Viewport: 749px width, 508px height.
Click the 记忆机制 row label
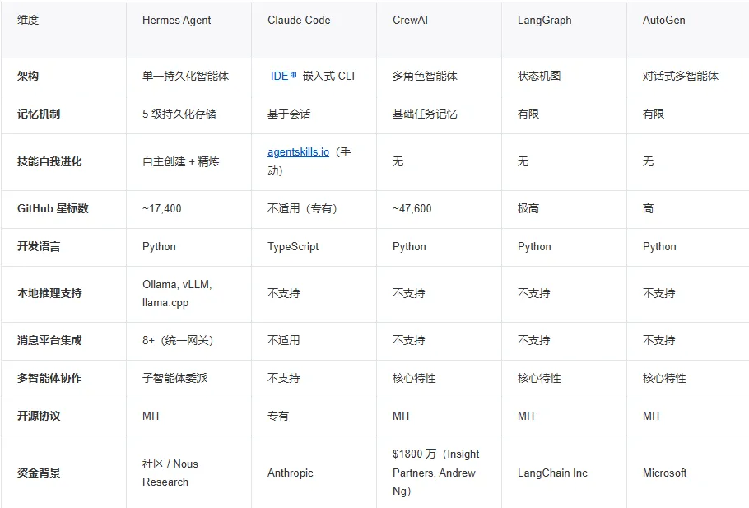tap(39, 114)
